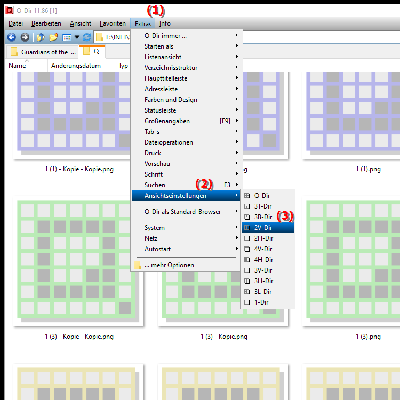Choose the 3V-Dir layout option
400x400 pixels.
pos(268,270)
